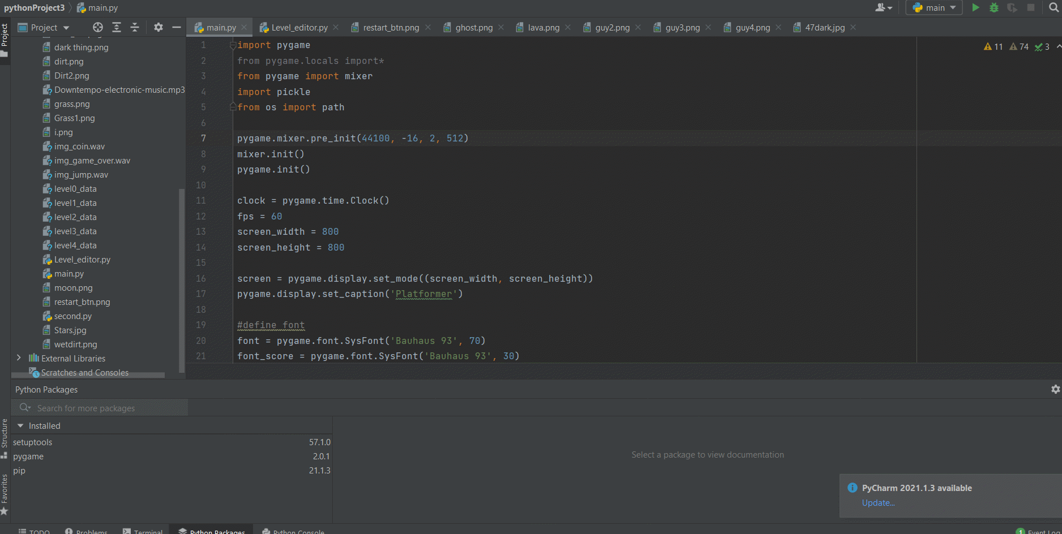Toggle the Project sidebar vertical tab

5,40
